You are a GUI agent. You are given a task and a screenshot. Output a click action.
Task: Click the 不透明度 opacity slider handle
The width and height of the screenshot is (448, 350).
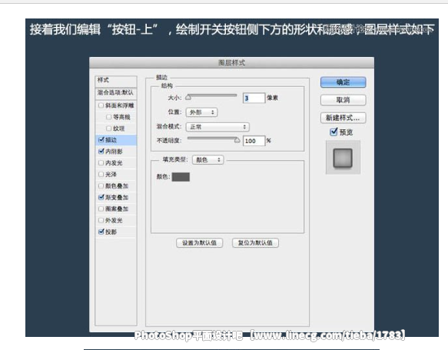click(237, 140)
